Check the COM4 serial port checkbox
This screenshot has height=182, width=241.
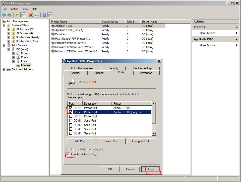[71, 133]
